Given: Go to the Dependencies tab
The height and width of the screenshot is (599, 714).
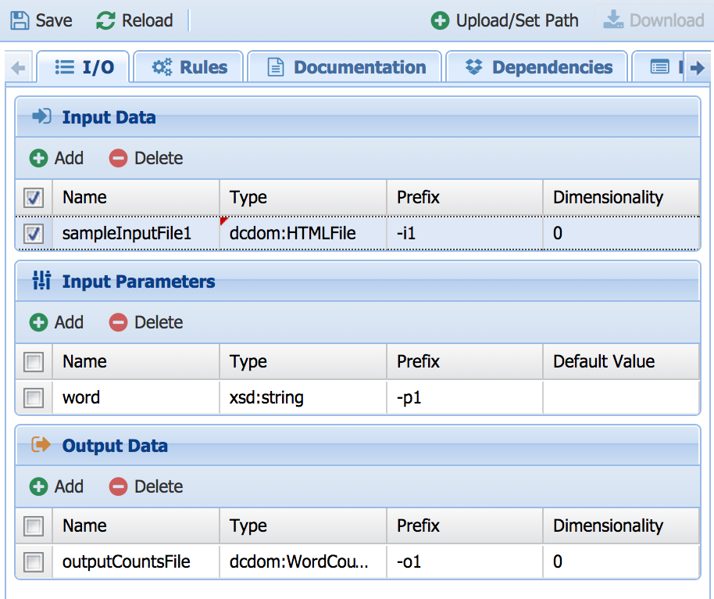Looking at the screenshot, I should [x=537, y=67].
